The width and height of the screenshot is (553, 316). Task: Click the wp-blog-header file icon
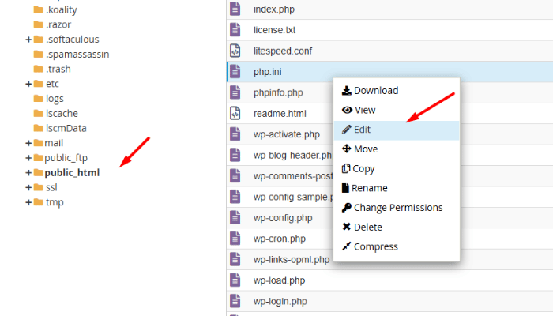pyautogui.click(x=235, y=155)
